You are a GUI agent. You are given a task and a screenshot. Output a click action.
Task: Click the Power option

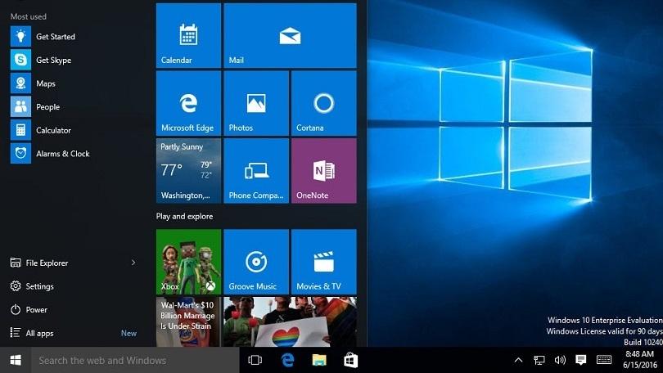point(36,310)
